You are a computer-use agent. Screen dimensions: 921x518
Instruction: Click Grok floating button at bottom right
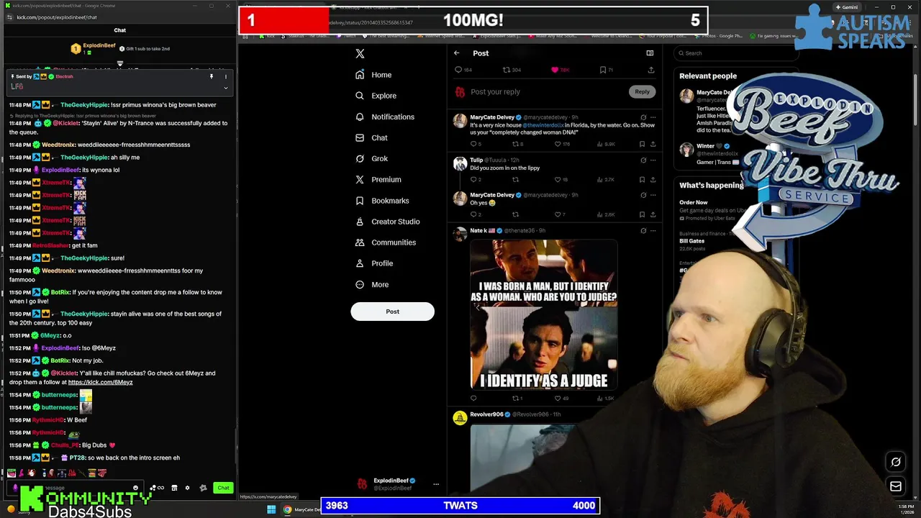pos(896,462)
